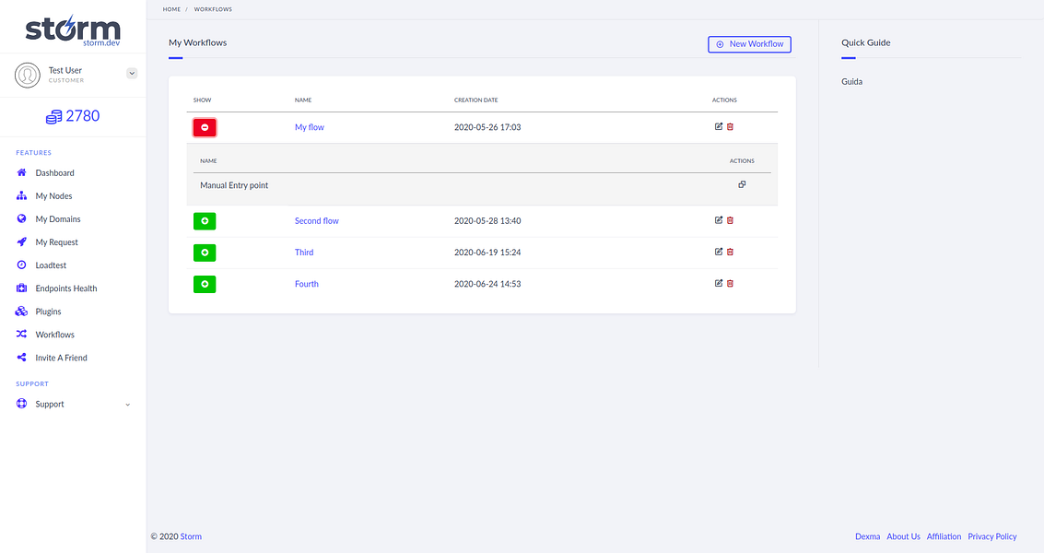Open the Privacy Policy footer link

tap(992, 536)
